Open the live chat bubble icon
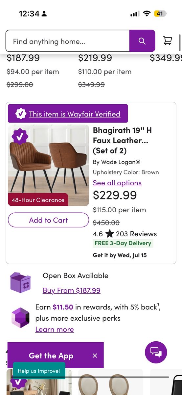The height and width of the screenshot is (395, 182). coord(156,353)
